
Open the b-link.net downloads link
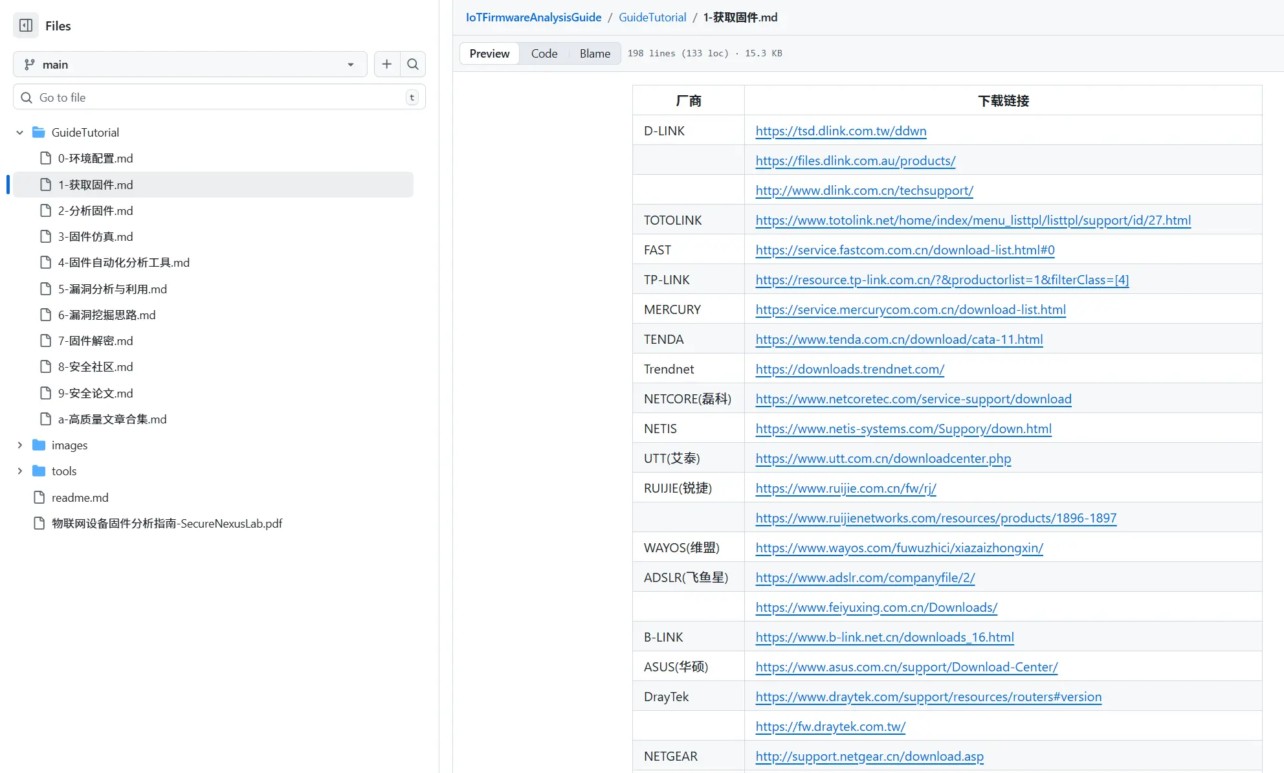point(885,637)
